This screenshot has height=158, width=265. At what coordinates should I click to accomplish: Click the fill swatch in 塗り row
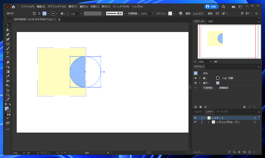click(218, 83)
